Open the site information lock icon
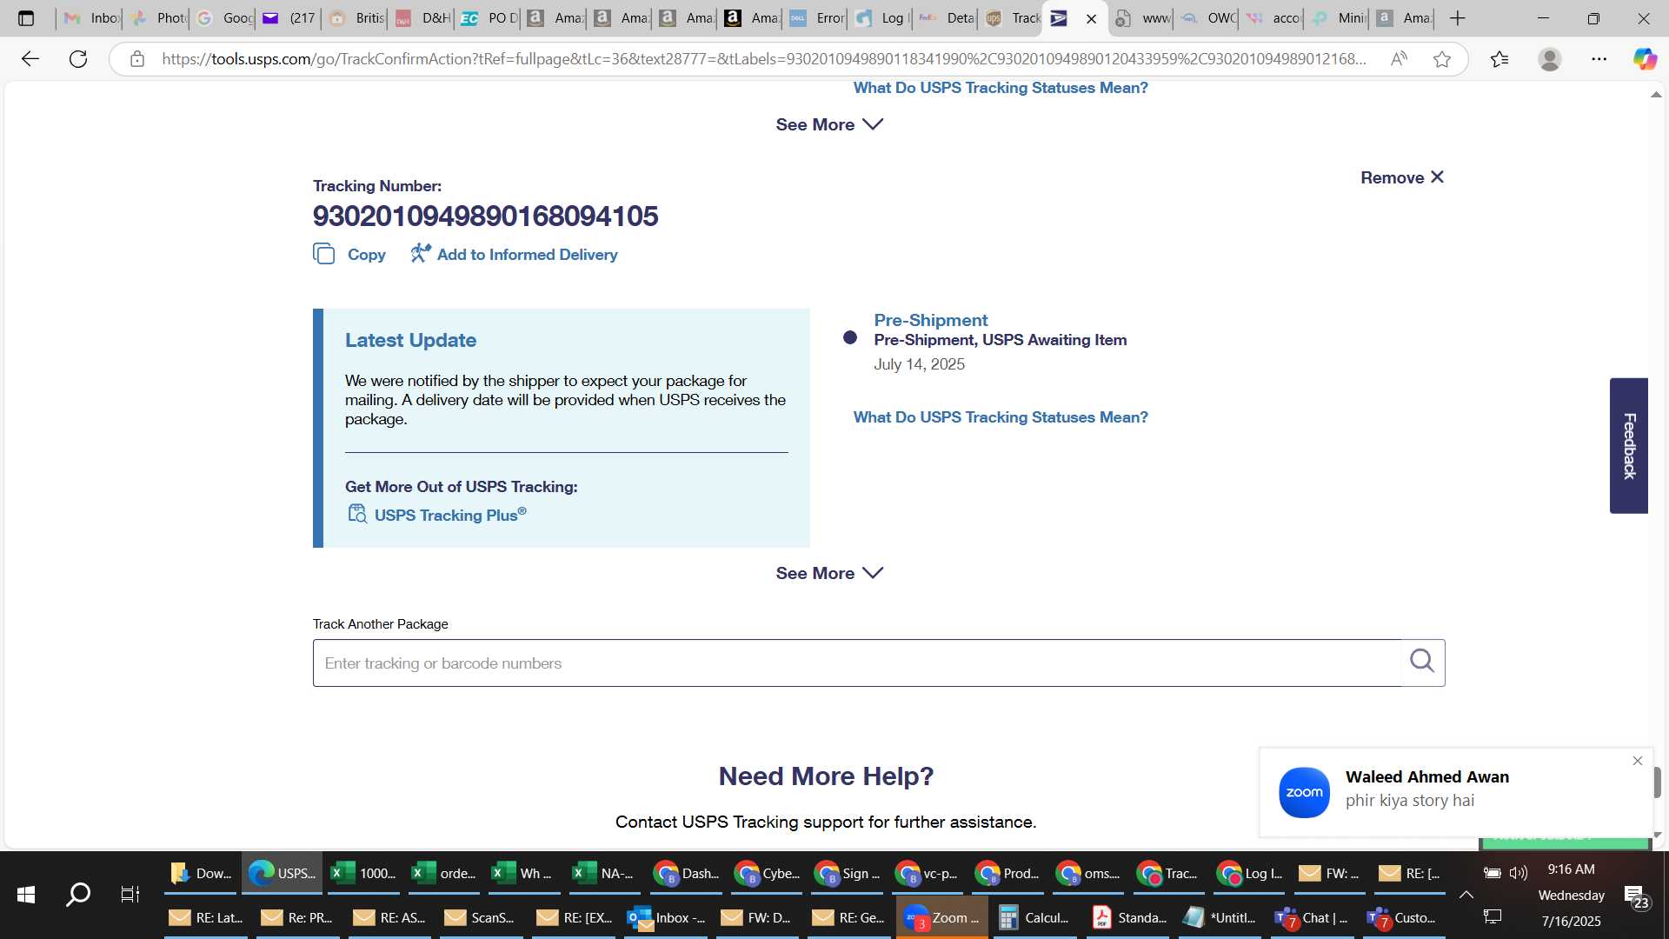 (137, 59)
